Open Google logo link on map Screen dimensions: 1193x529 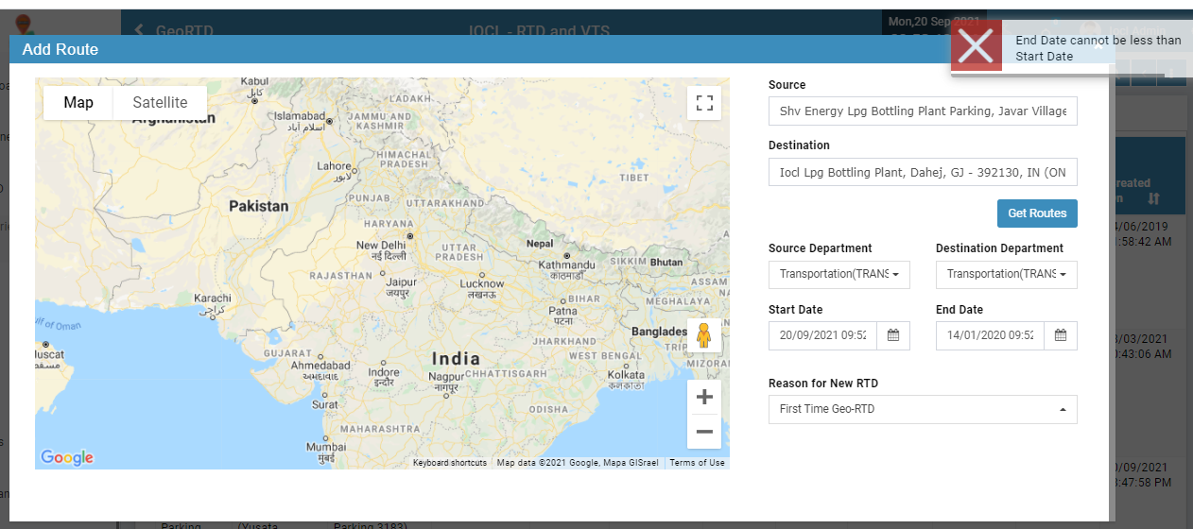click(x=67, y=457)
